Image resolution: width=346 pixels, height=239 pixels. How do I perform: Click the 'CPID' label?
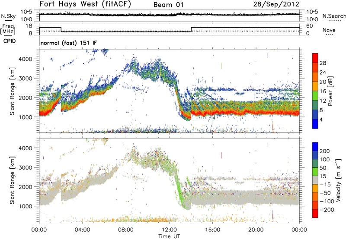(10, 41)
